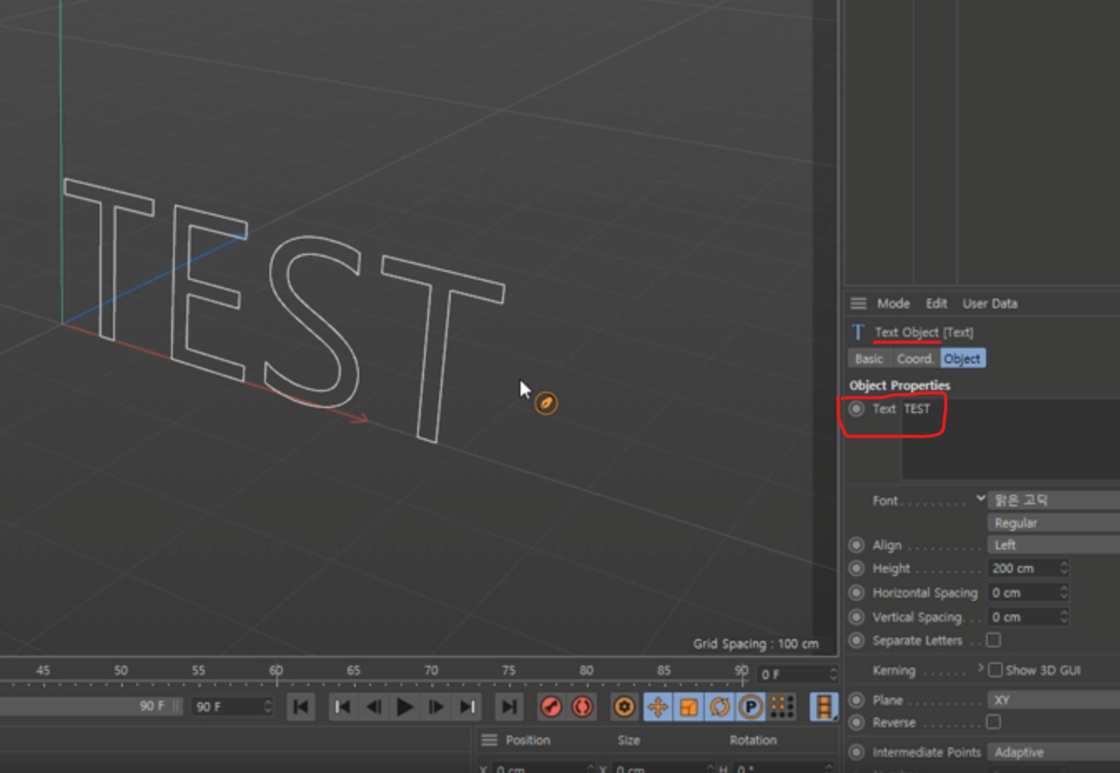Image resolution: width=1120 pixels, height=773 pixels.
Task: Adjust the Horizontal Spacing stepper arrows
Action: click(1063, 592)
